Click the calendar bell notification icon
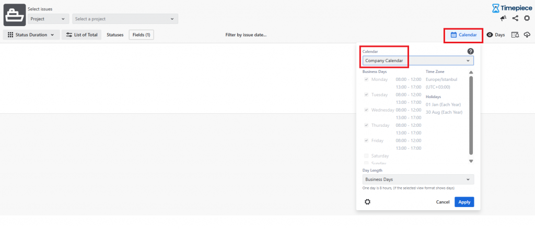 (515, 35)
